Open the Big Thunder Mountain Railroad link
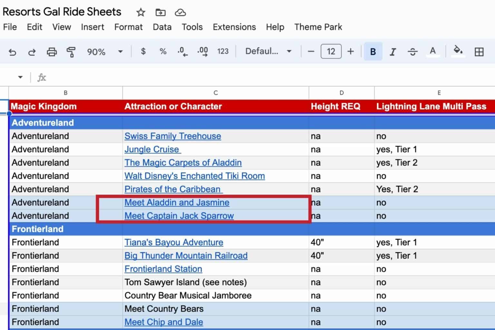Viewport: 495px width, 330px height. [x=186, y=256]
